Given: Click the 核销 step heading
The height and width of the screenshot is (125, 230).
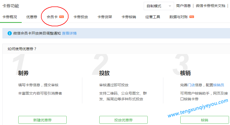Looking at the screenshot, I should pyautogui.click(x=185, y=73).
